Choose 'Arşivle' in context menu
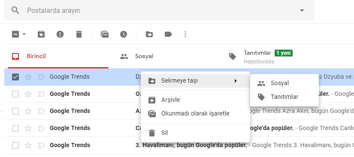 195,100
